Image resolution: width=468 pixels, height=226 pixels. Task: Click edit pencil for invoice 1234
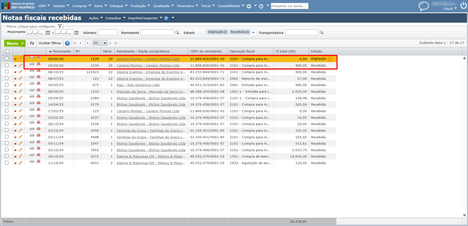point(20,65)
